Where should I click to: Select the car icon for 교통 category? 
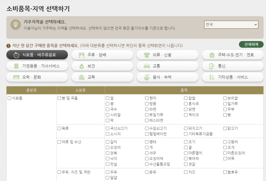[146, 66]
